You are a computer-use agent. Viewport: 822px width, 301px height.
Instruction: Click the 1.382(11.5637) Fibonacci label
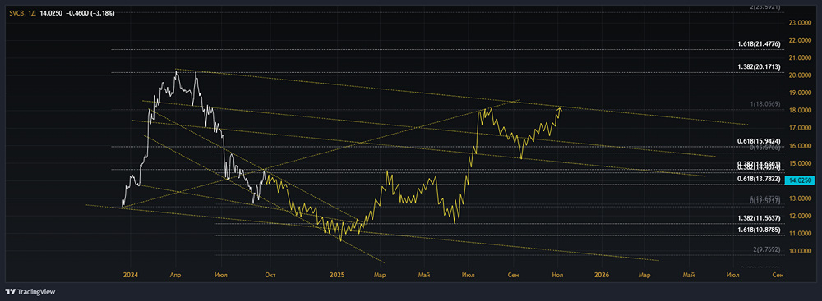click(x=759, y=218)
